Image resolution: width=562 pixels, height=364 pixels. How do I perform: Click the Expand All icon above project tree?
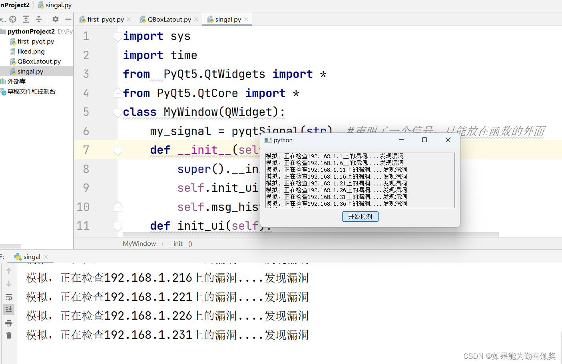pyautogui.click(x=26, y=19)
